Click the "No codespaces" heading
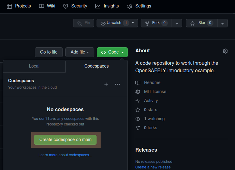Image resolution: width=235 pixels, height=170 pixels. pos(65,110)
